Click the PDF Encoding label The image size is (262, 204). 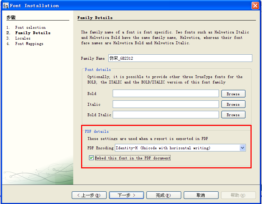click(x=100, y=148)
